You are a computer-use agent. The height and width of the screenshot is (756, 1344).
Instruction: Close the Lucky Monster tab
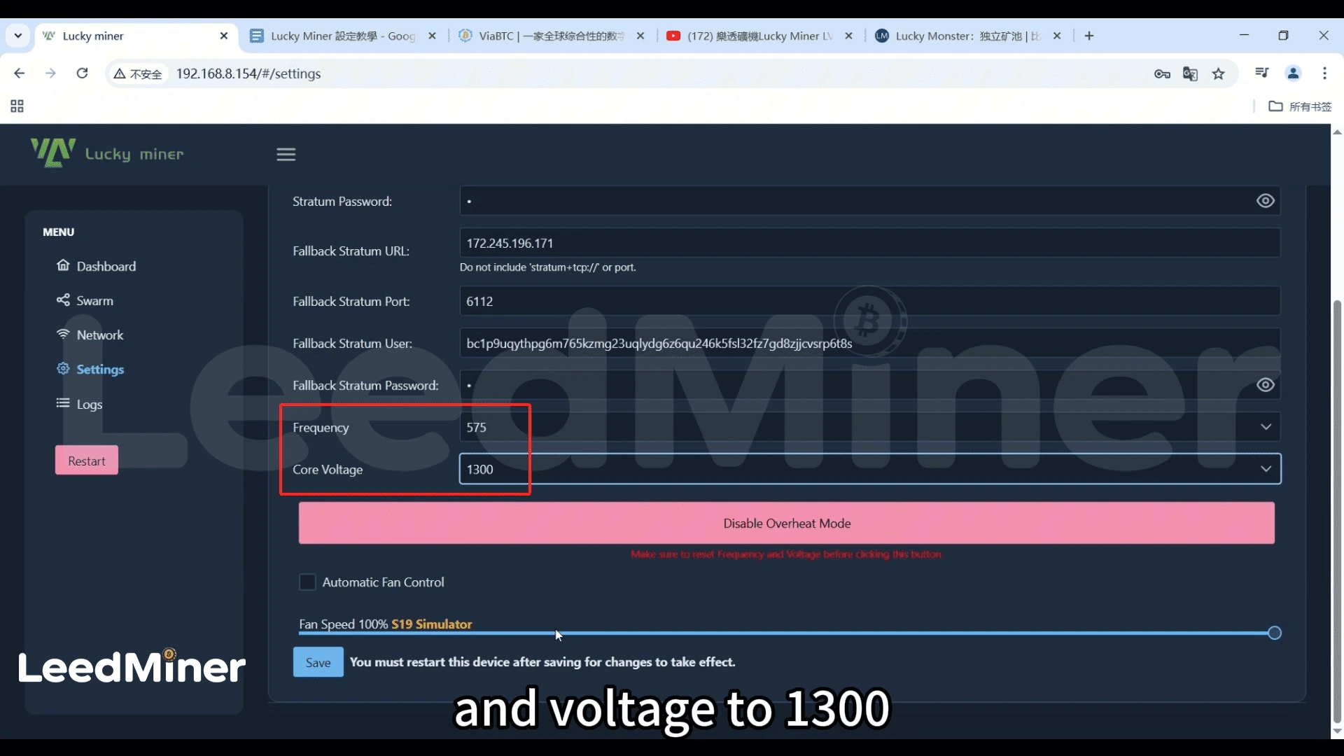1057,36
